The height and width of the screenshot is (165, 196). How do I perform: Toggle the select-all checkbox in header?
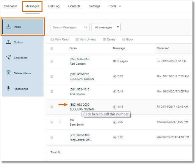pos(52,48)
